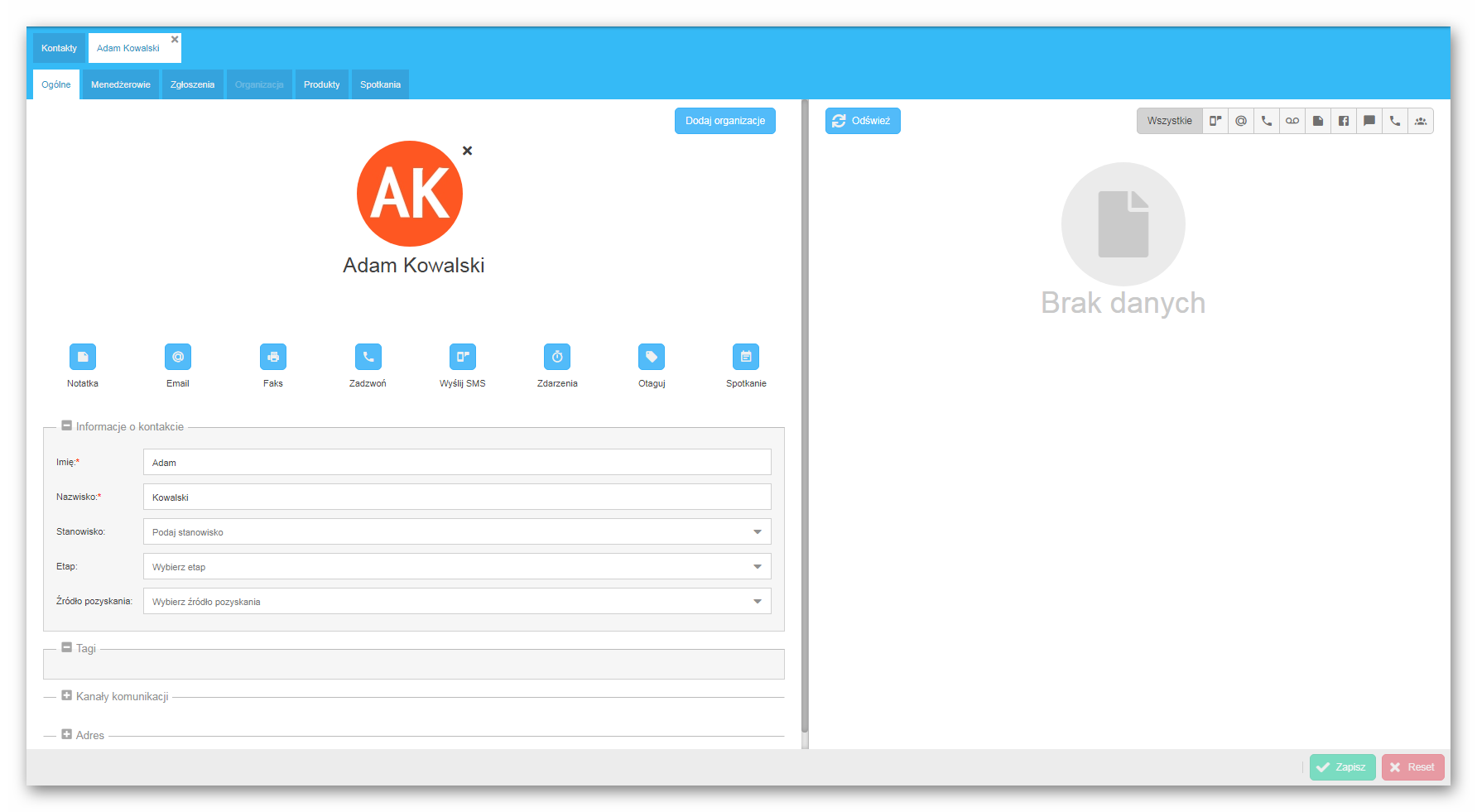Select the Adam Kowalski tab
1477x812 pixels.
point(128,48)
